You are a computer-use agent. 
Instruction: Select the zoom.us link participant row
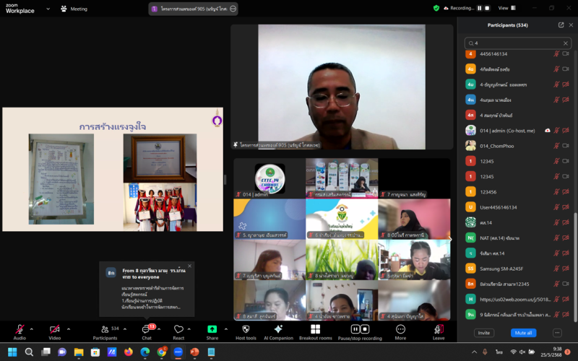pyautogui.click(x=517, y=300)
